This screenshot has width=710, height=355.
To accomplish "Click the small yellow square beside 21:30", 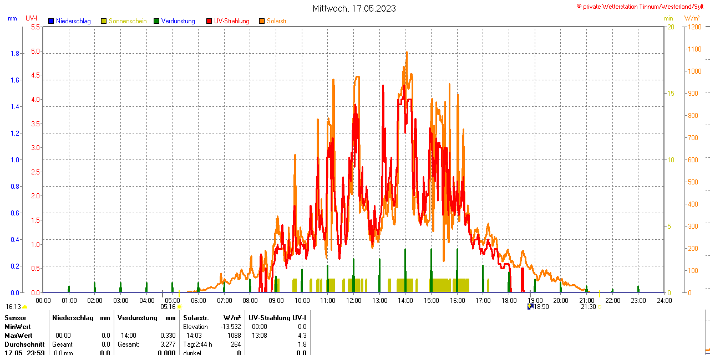I will (599, 307).
